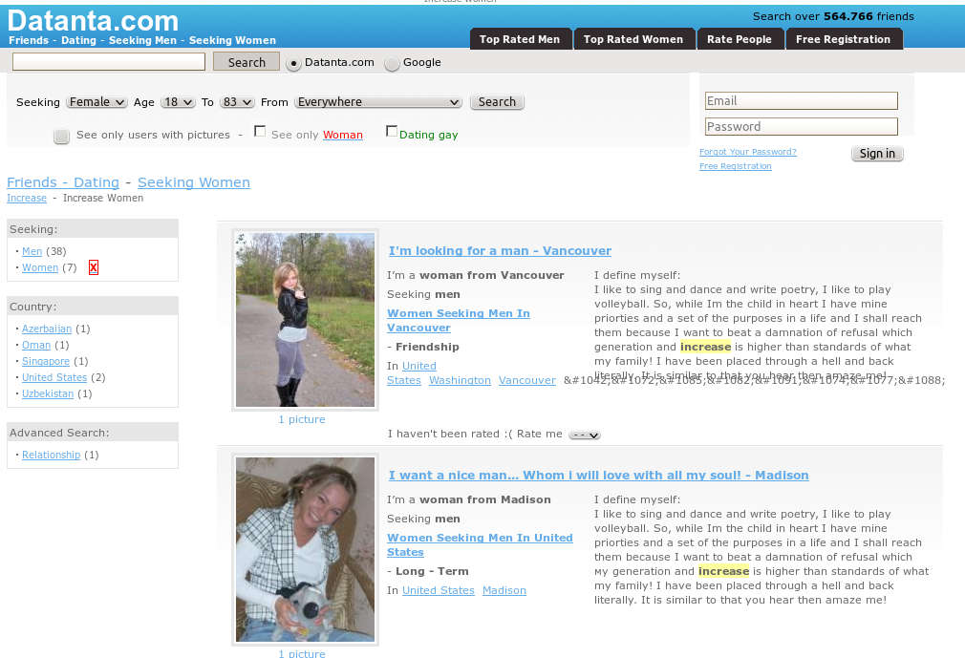Click the small Free Registration link under login
Viewport: 965px width, 658px height.
point(736,166)
